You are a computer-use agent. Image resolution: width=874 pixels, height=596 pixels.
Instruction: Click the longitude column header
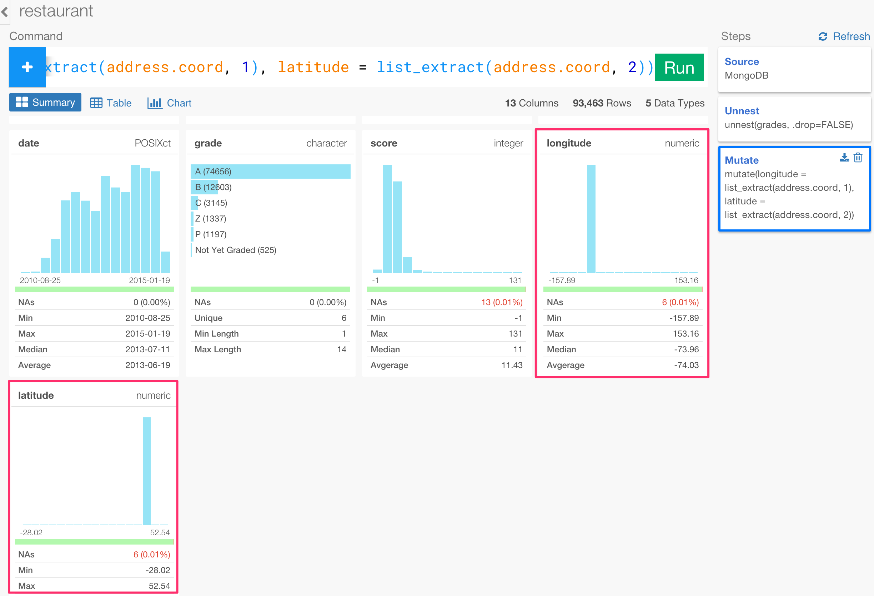569,143
